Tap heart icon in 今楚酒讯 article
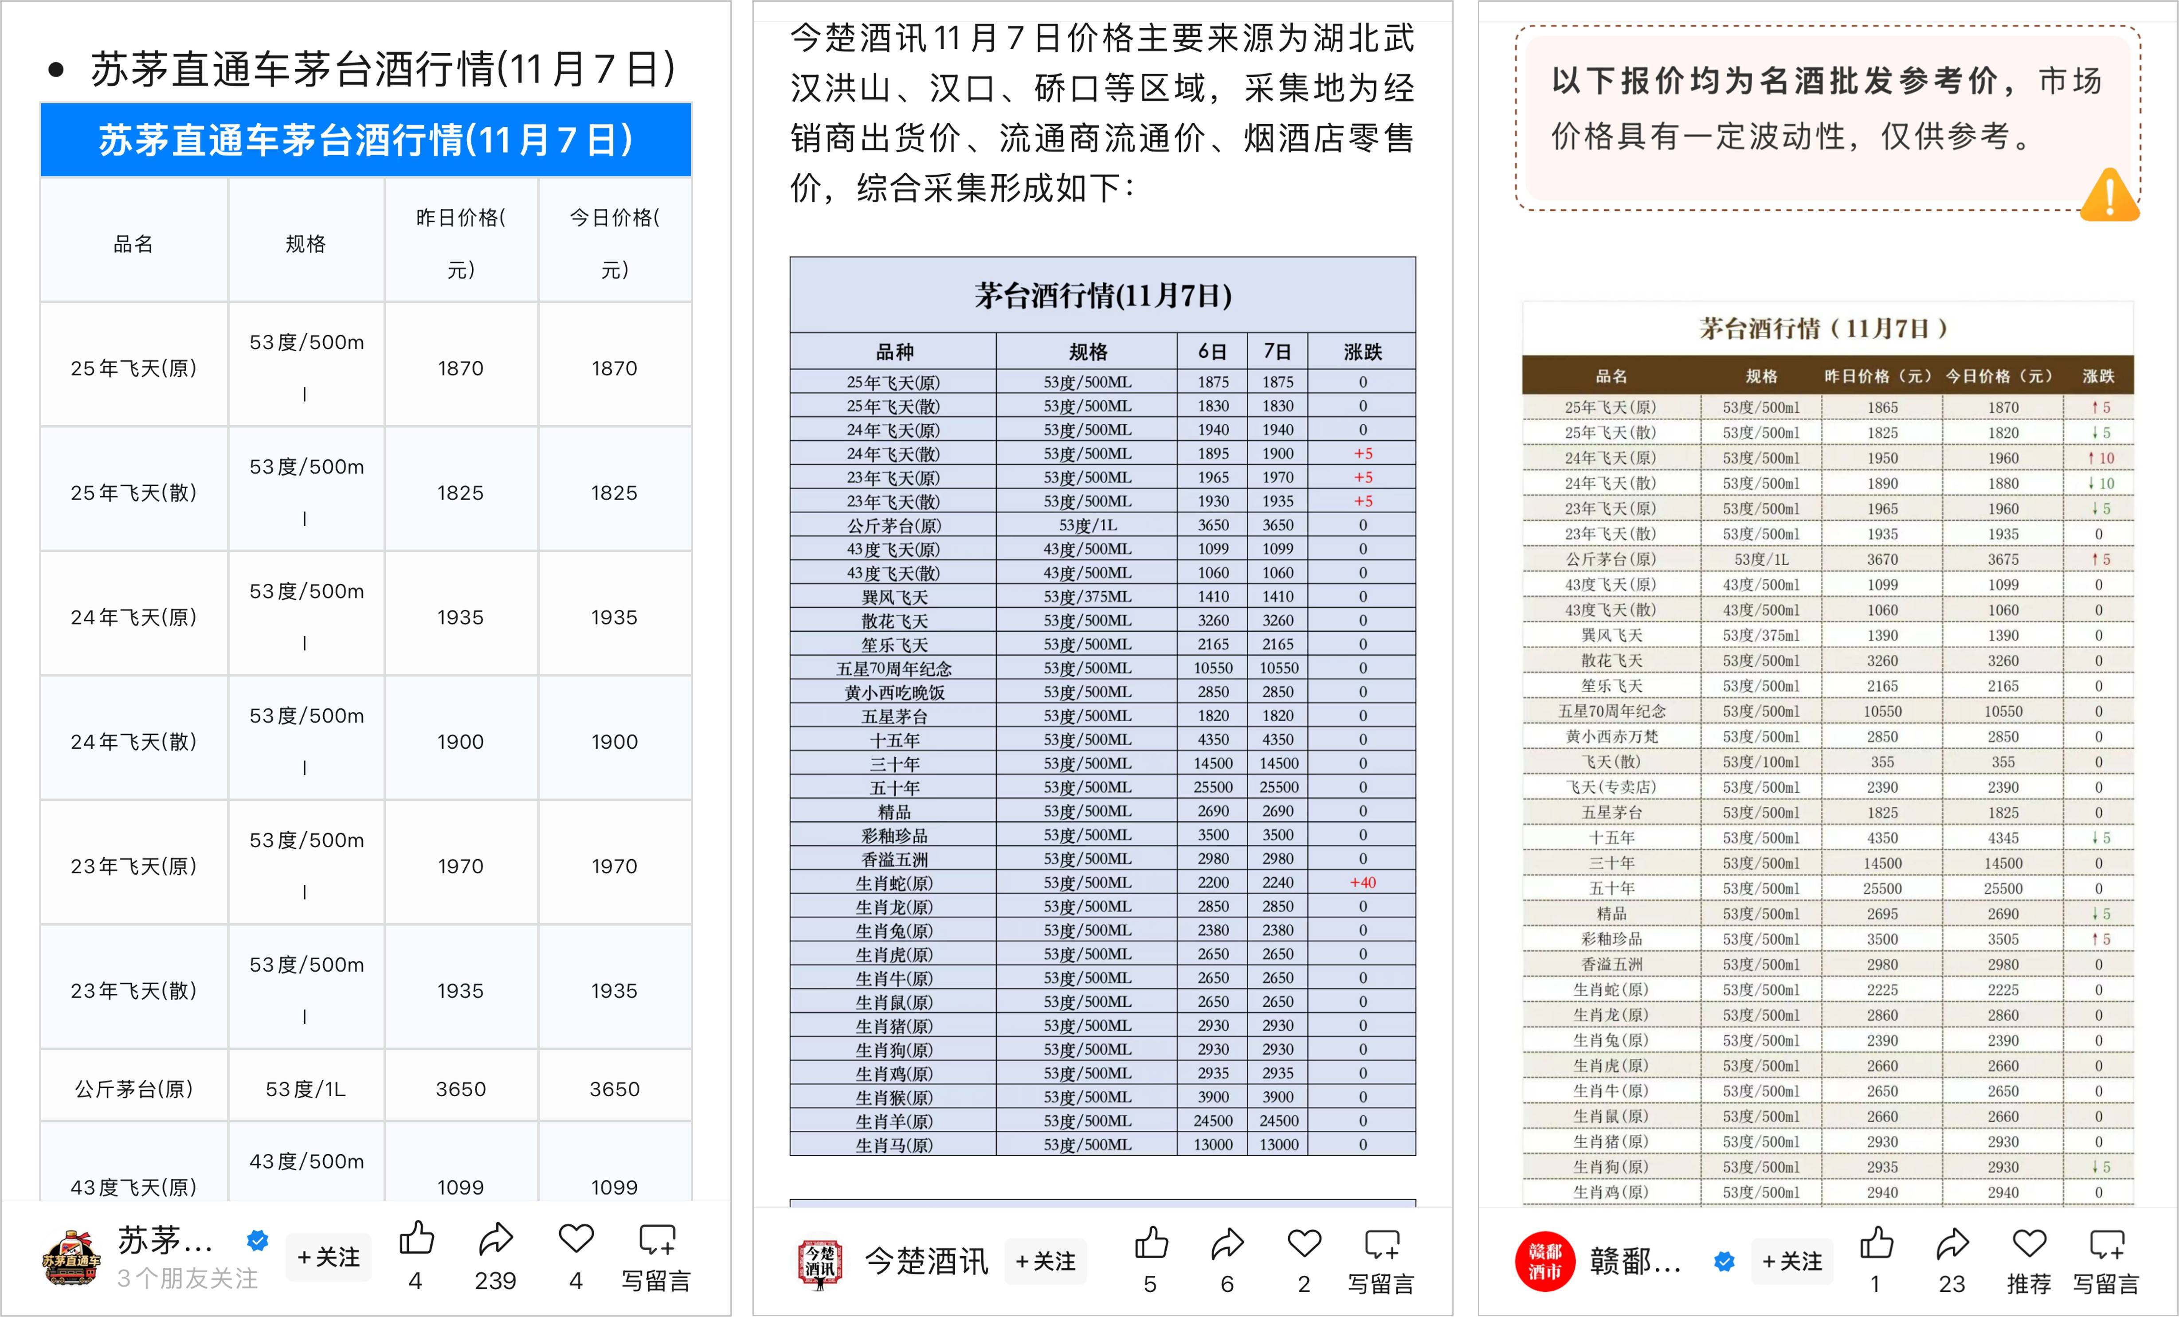Image resolution: width=2179 pixels, height=1317 pixels. [x=1304, y=1243]
